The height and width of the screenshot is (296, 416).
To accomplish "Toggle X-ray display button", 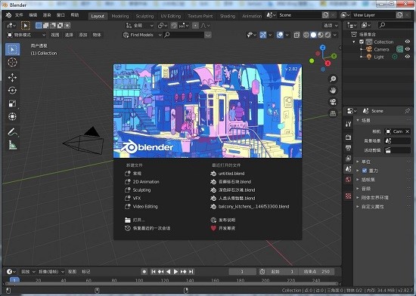I will pos(296,35).
